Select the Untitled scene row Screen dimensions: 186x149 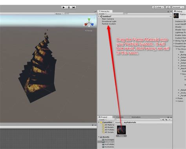[135, 16]
